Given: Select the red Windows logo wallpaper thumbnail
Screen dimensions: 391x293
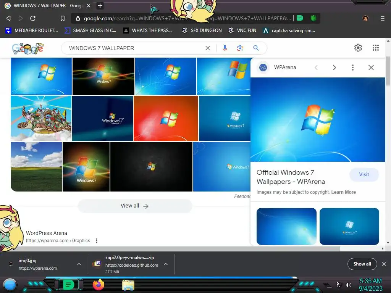Looking at the screenshot, I should click(166, 118).
